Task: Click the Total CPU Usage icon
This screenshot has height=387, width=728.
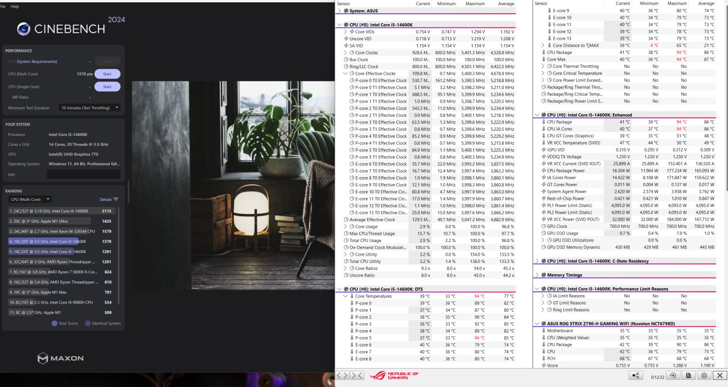Action: pyautogui.click(x=346, y=241)
